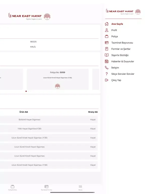145x194 pixels.
Task: Open the Poliçe No: 5059 card
Action: (58, 79)
